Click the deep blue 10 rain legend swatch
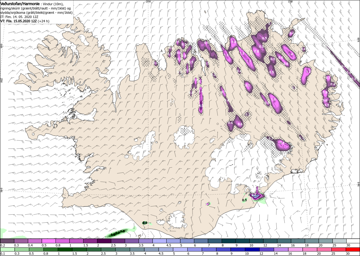 pyautogui.click(x=252, y=250)
